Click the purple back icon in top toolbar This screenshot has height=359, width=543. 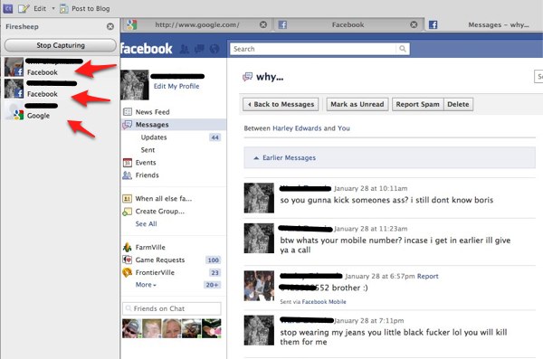[7, 9]
